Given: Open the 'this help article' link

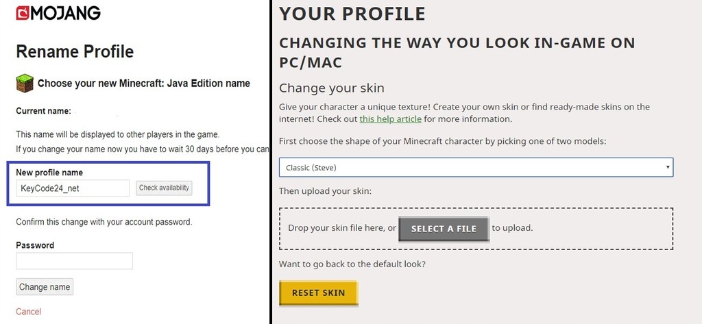Looking at the screenshot, I should 390,119.
